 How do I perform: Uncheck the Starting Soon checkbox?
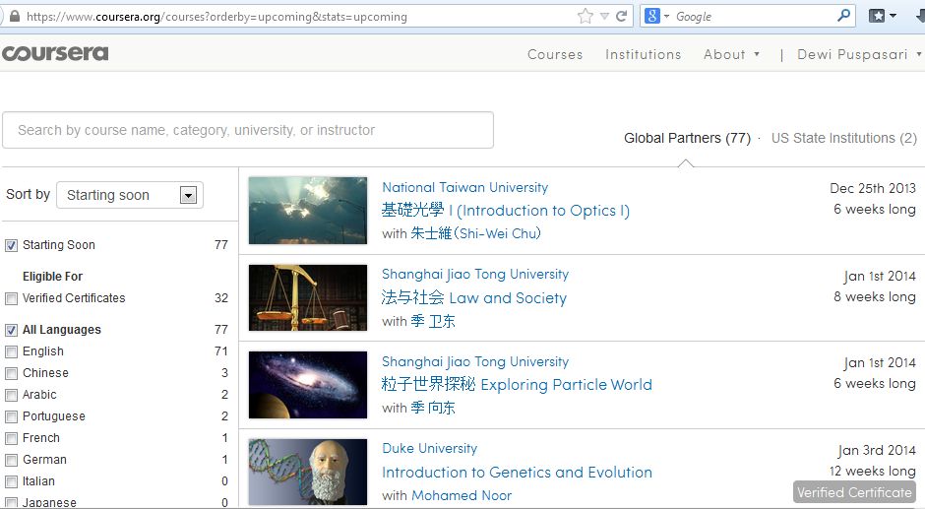[12, 245]
